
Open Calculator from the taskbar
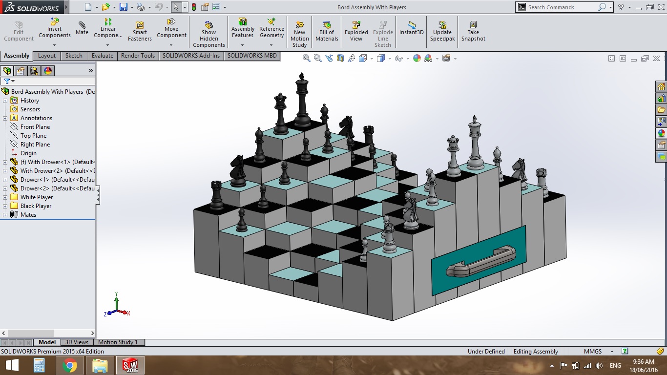39,365
